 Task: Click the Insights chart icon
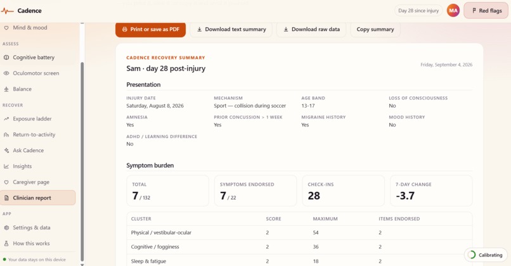(x=6, y=167)
